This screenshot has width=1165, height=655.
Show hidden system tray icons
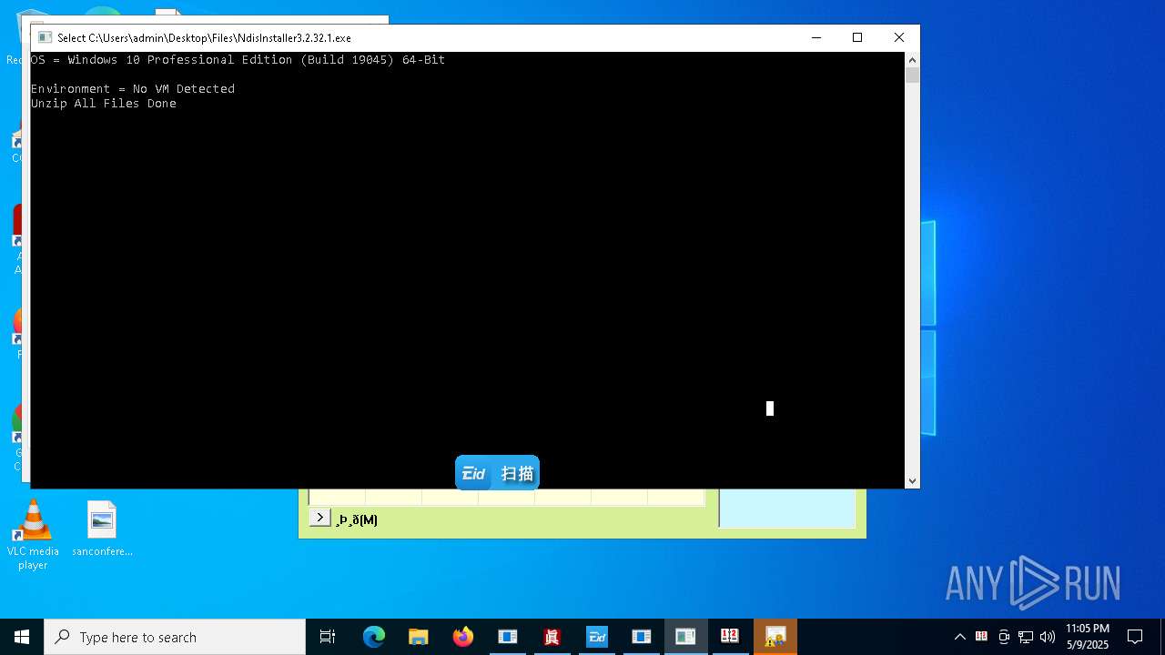click(x=959, y=637)
